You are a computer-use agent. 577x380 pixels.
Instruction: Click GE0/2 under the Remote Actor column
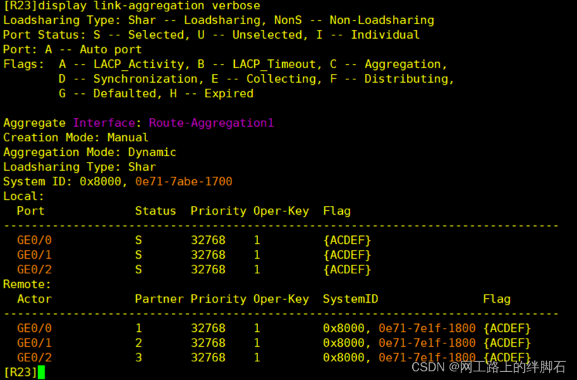34,357
